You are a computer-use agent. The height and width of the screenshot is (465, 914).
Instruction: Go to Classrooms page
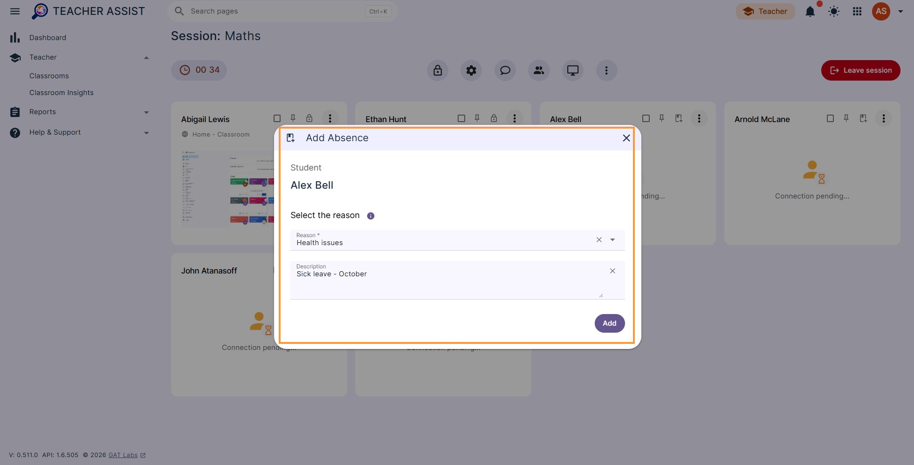pyautogui.click(x=49, y=76)
